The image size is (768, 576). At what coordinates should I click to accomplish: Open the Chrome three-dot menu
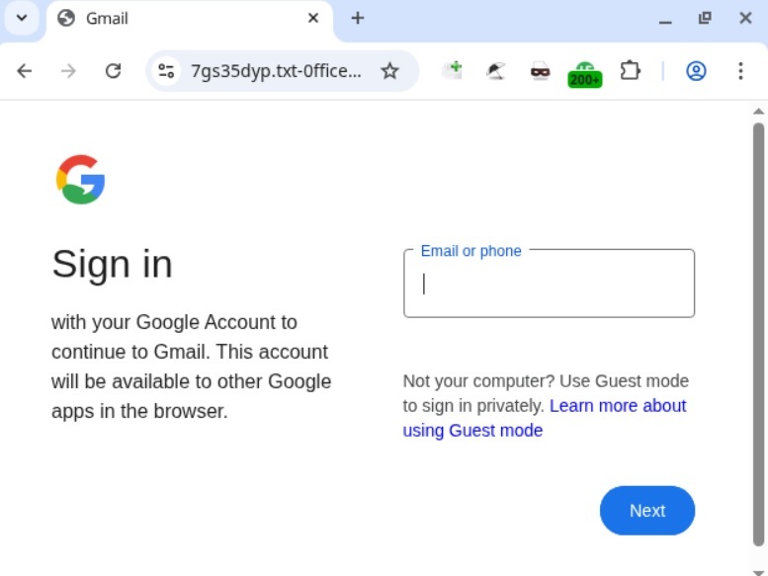click(x=740, y=71)
